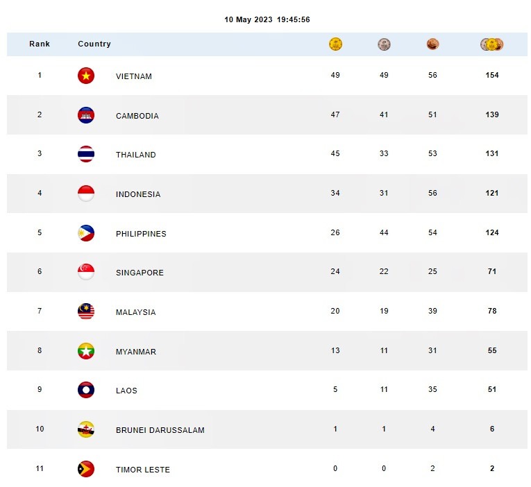Click the Myanmar flag icon
Screen dimensions: 531x487
86,351
